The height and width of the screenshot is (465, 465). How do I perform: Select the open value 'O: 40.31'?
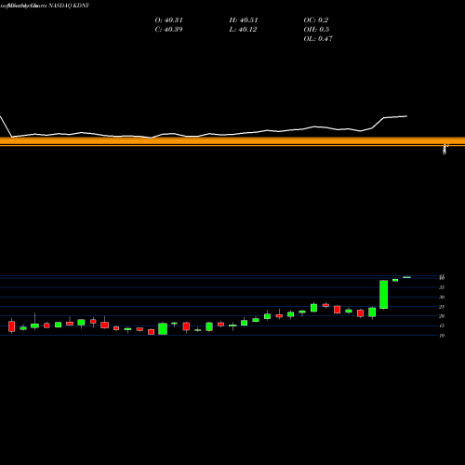(x=168, y=20)
